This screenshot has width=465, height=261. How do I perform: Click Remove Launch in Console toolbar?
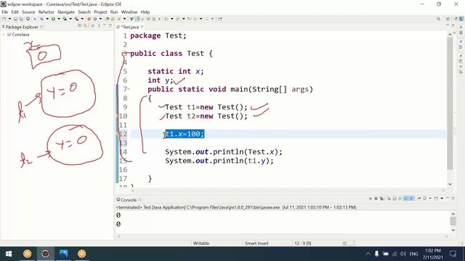coord(376,199)
